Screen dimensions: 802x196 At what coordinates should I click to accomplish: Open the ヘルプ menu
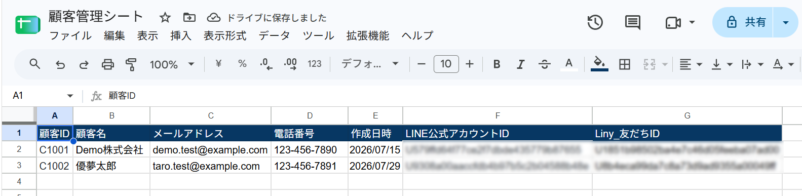point(417,35)
